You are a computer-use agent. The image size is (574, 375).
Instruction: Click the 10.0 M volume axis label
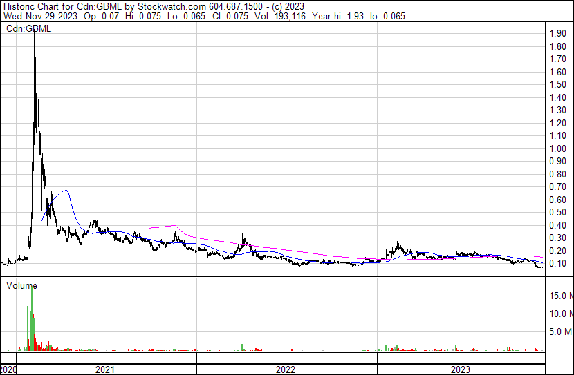coord(561,314)
